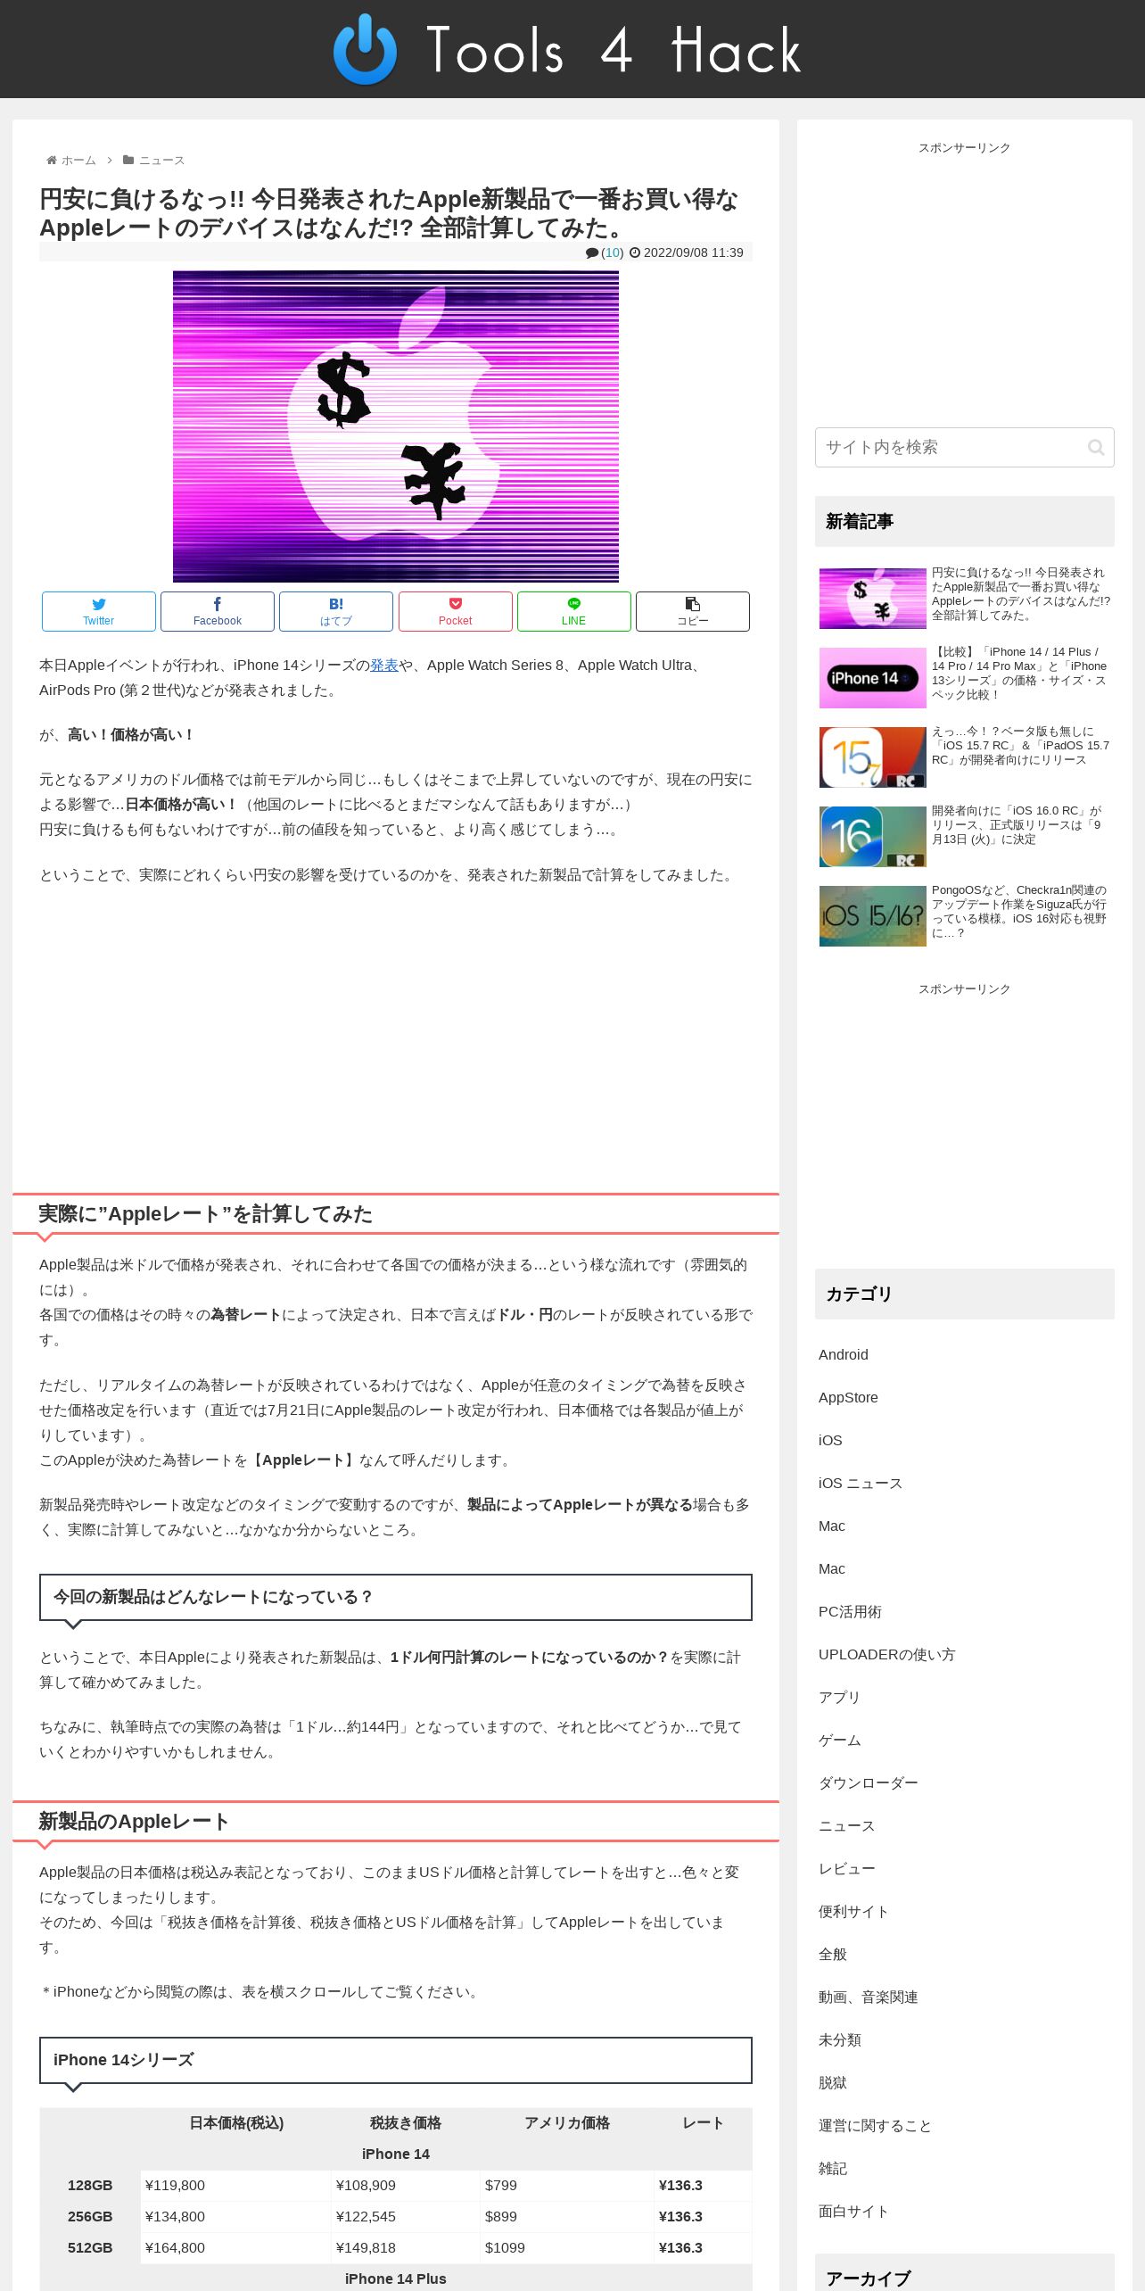The image size is (1145, 2291).
Task: Share the article via LINE
Action: point(574,611)
